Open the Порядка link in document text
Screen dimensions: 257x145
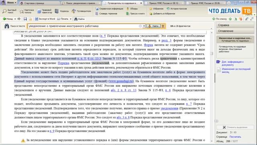[63, 63]
